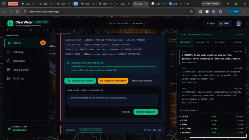Click the CONFIDENCE: HIGH badge
This screenshot has height=140, width=249.
(x=90, y=130)
